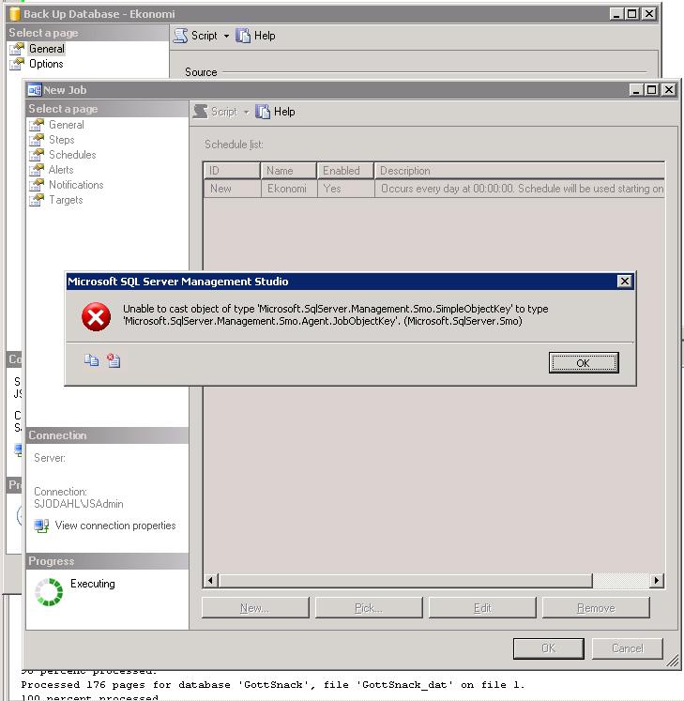Click the Connection section header in New Job
The width and height of the screenshot is (684, 701).
107,435
